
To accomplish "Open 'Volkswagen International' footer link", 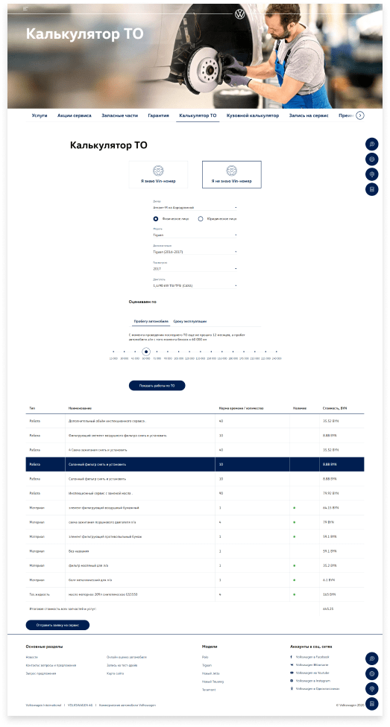I will [44, 705].
